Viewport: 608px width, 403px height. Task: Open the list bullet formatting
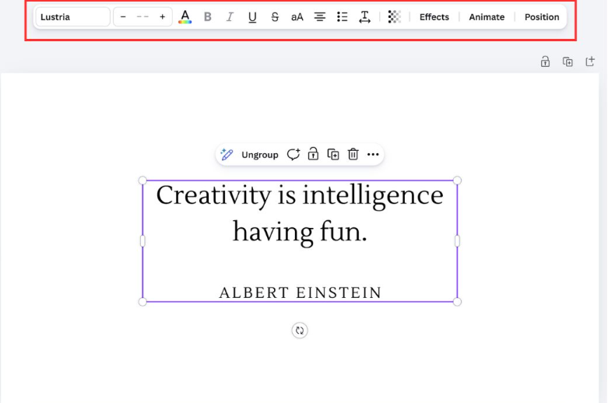[342, 17]
